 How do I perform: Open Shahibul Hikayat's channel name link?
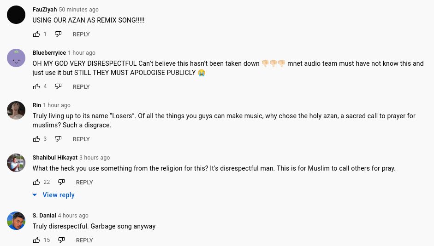[x=55, y=157]
